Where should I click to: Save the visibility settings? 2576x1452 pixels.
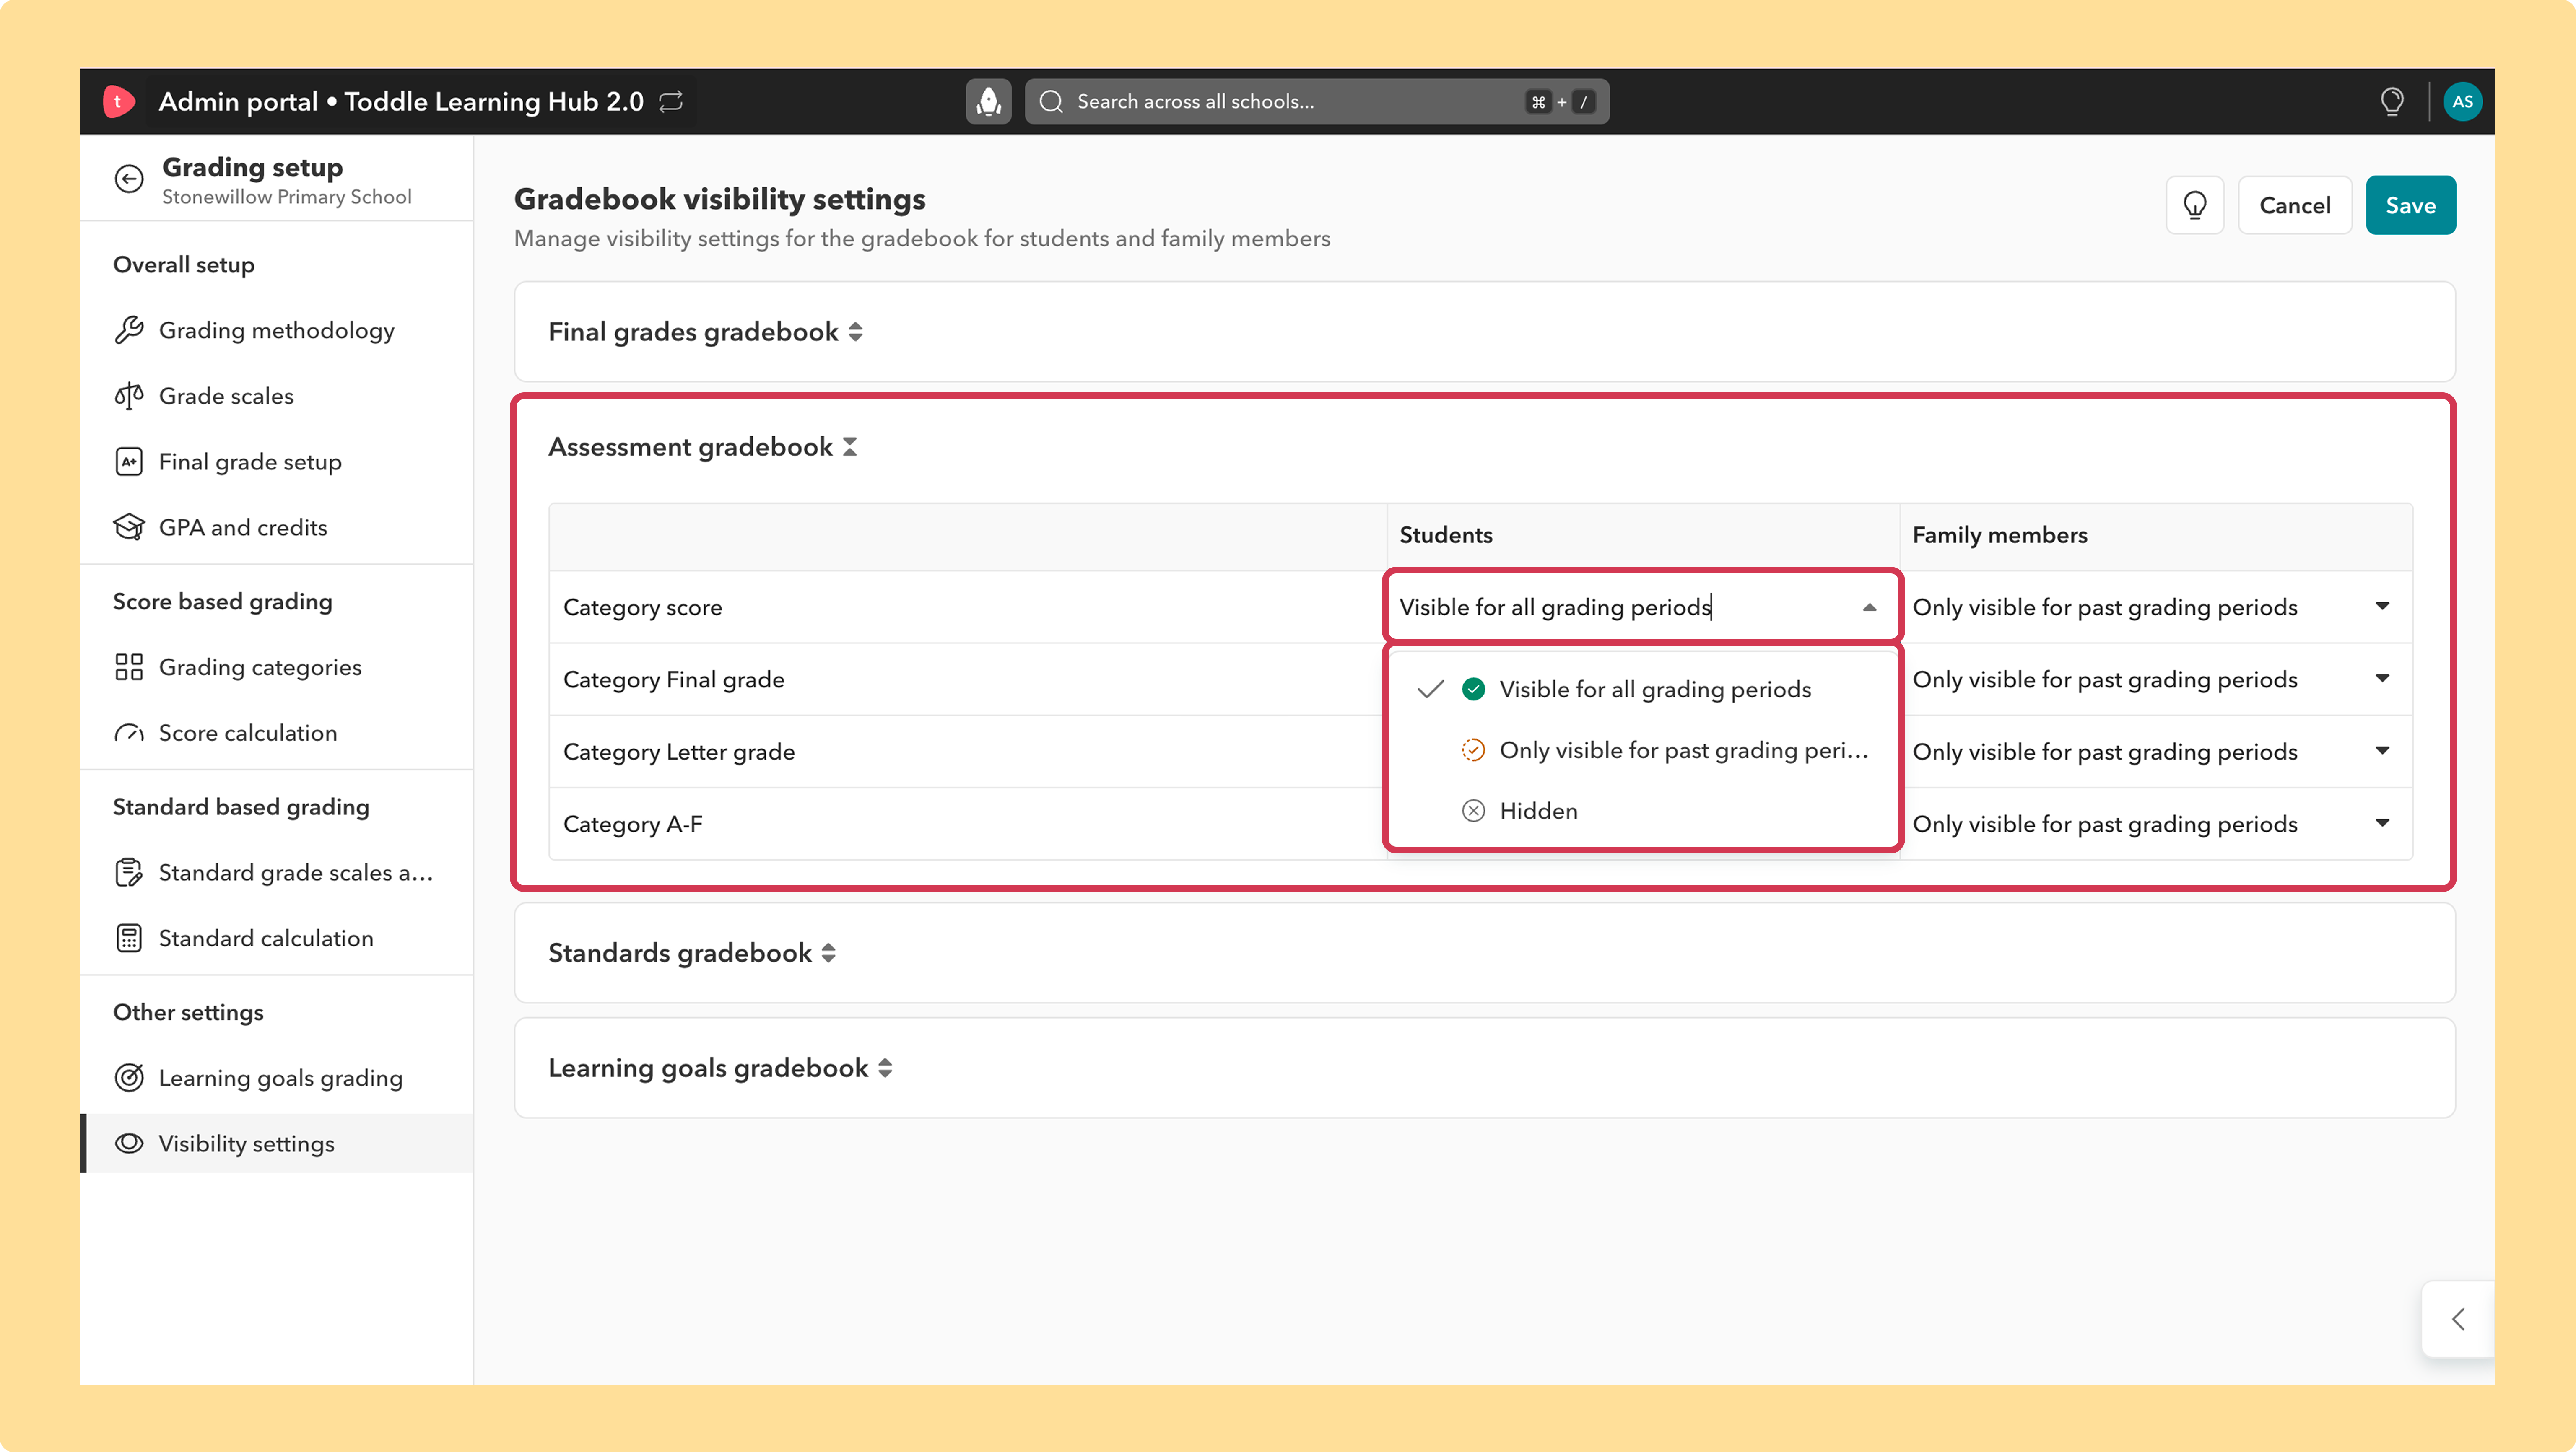pyautogui.click(x=2410, y=205)
